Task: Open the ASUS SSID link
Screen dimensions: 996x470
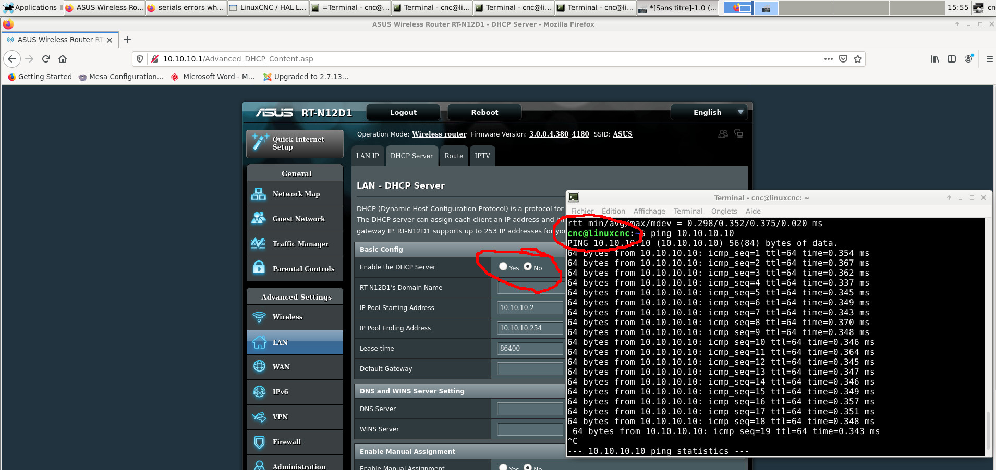Action: [623, 134]
